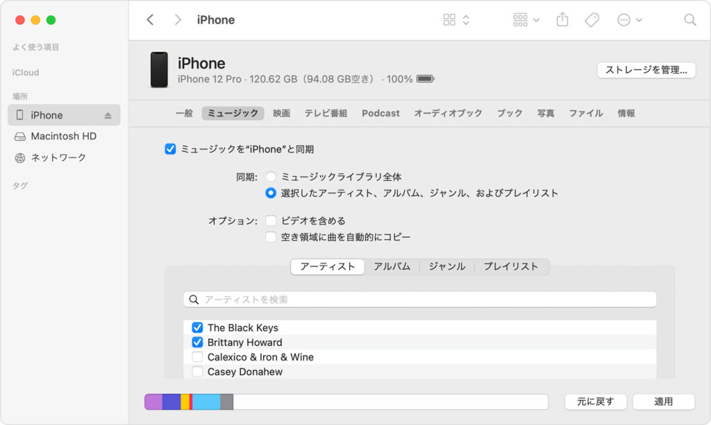Select Macintosh HD in sidebar
The height and width of the screenshot is (425, 711).
click(x=64, y=136)
